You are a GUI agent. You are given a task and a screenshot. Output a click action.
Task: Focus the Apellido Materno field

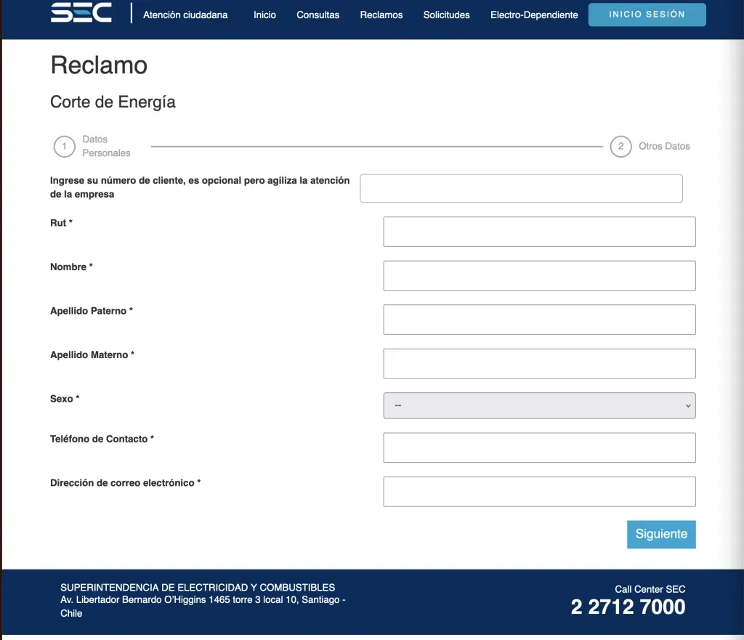tap(539, 363)
